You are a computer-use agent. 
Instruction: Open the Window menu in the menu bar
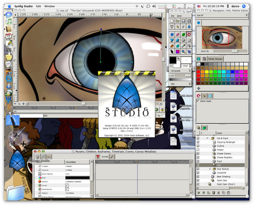50,6
